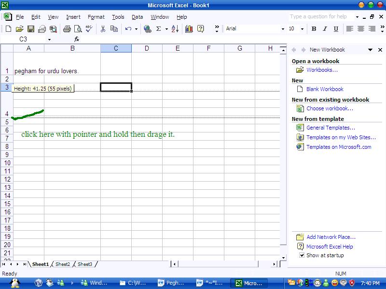The width and height of the screenshot is (386, 289).
Task: Switch to the Sheet2 tab
Action: 62,264
